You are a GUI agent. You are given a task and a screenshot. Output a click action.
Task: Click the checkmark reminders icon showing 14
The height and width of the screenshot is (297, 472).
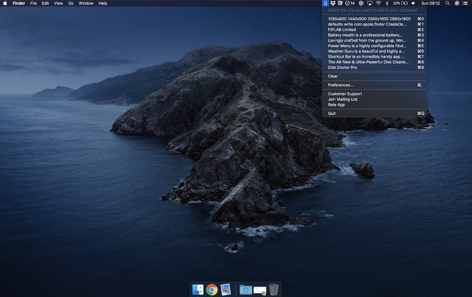coord(349,3)
